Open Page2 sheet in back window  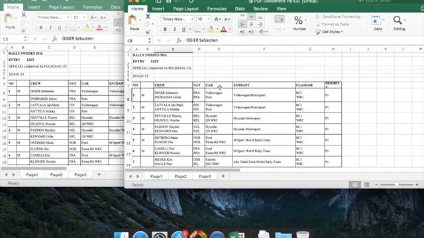[56, 175]
